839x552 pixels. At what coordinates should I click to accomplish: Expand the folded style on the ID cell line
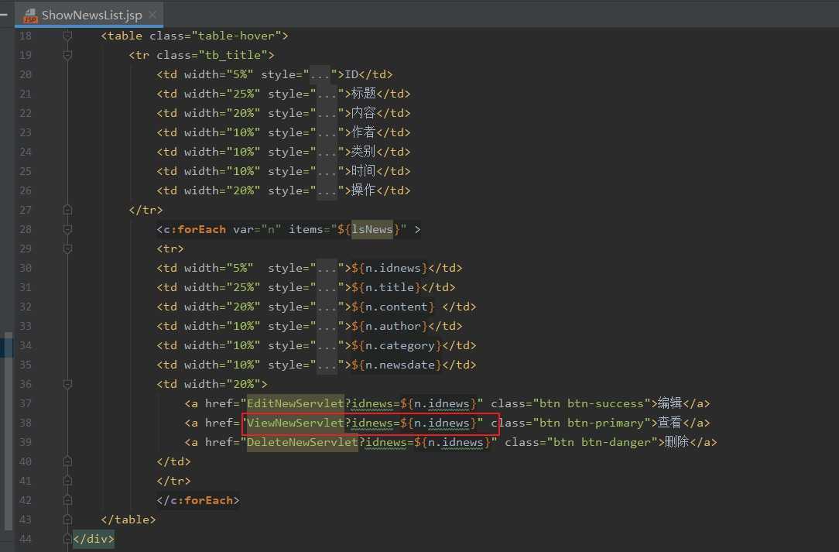click(x=320, y=74)
